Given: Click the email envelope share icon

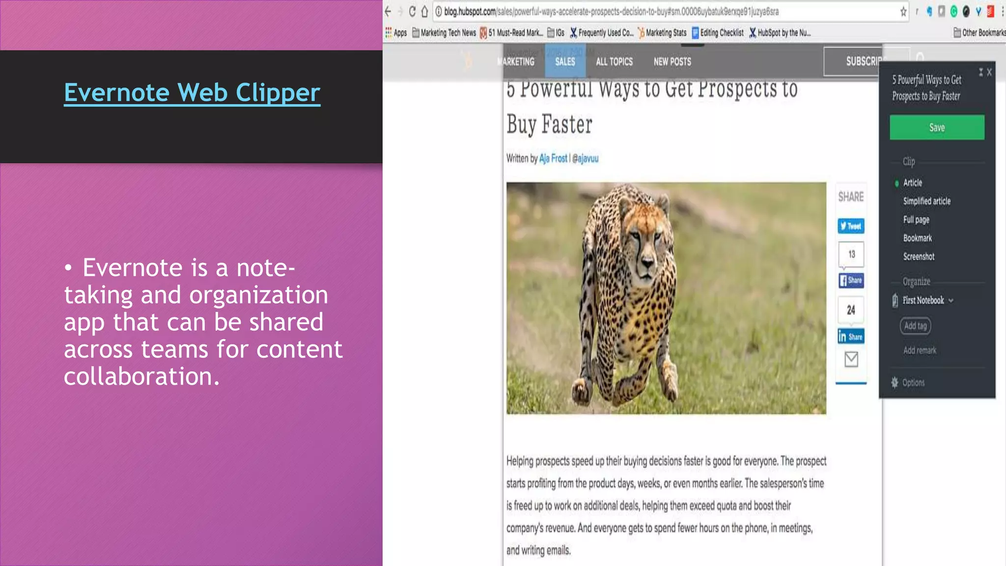Looking at the screenshot, I should [851, 360].
